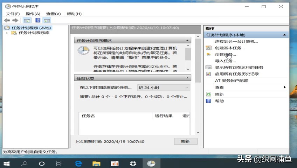Collapse the 任务状态 section
Viewport: 297px width, 168px height.
[187, 78]
